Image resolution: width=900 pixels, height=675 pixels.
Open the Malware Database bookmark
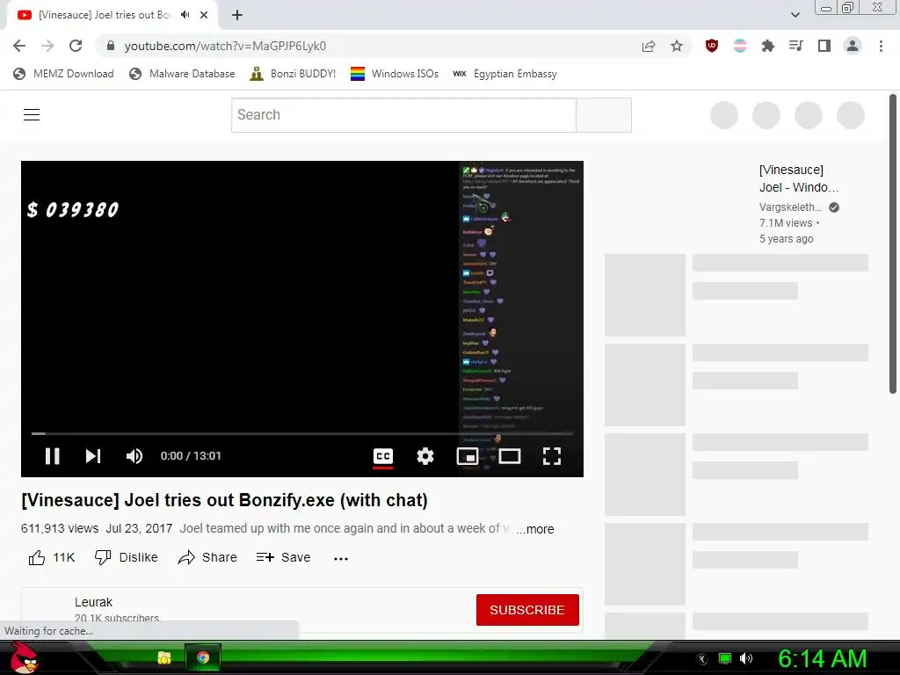click(183, 74)
